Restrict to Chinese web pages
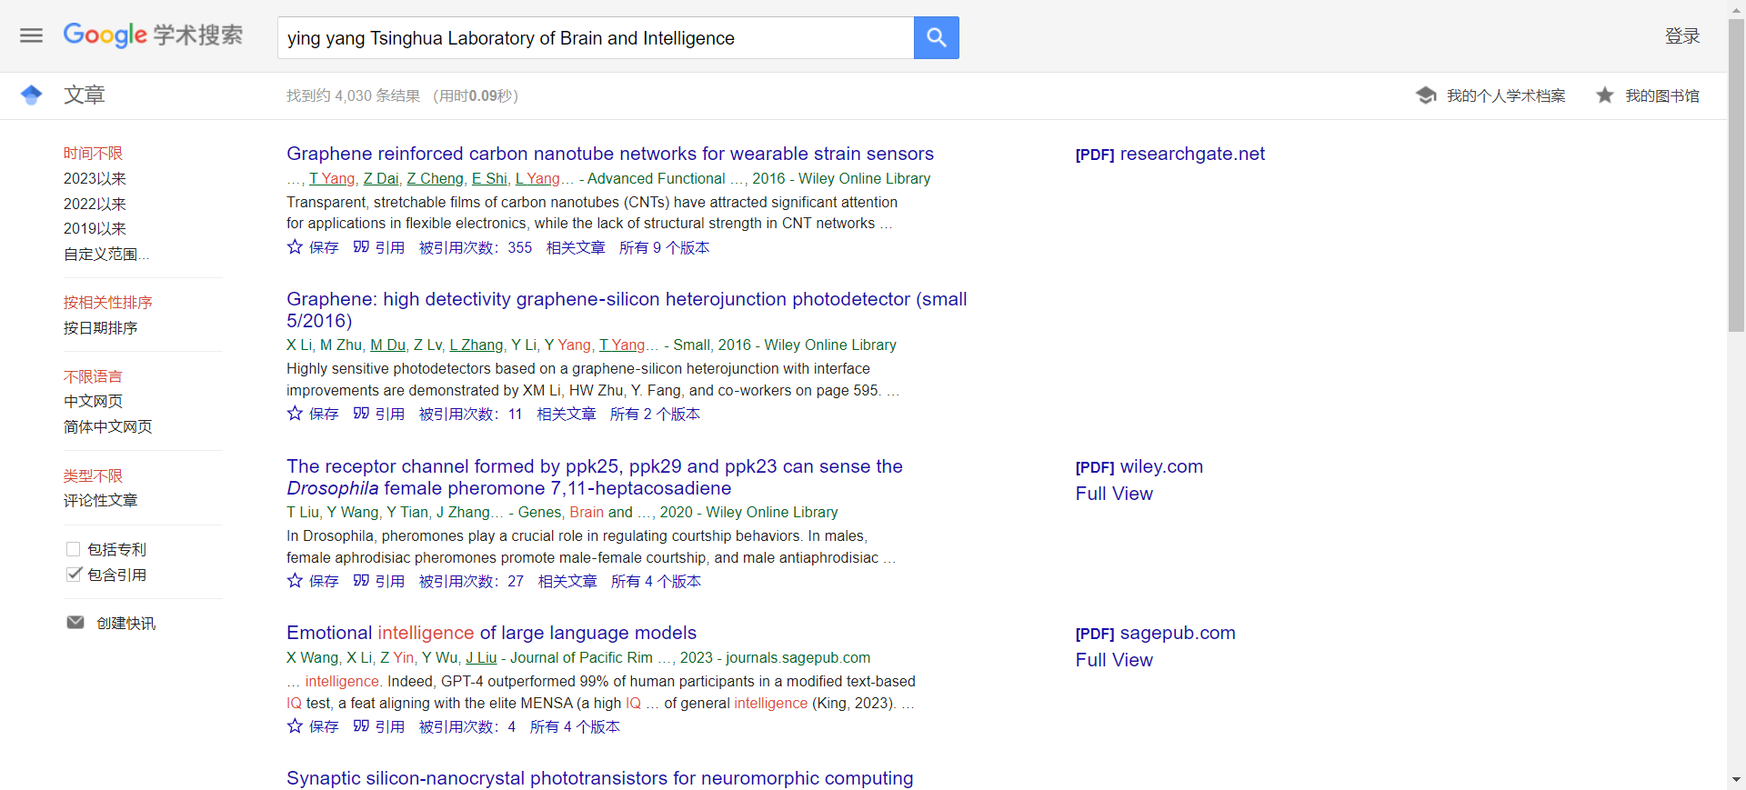Viewport: 1746px width, 790px height. (x=93, y=401)
